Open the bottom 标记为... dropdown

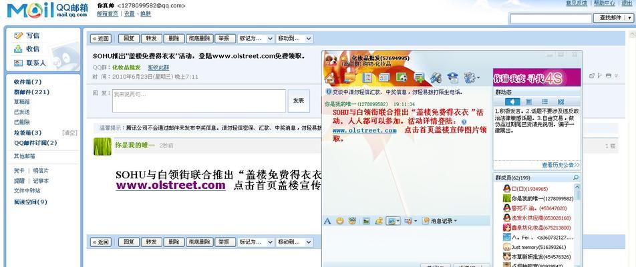[x=256, y=242]
